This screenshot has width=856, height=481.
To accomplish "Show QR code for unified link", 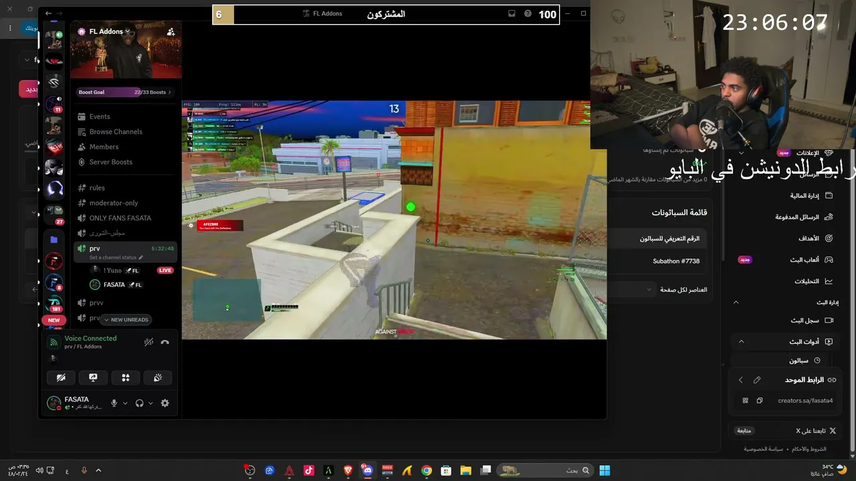I will click(745, 401).
